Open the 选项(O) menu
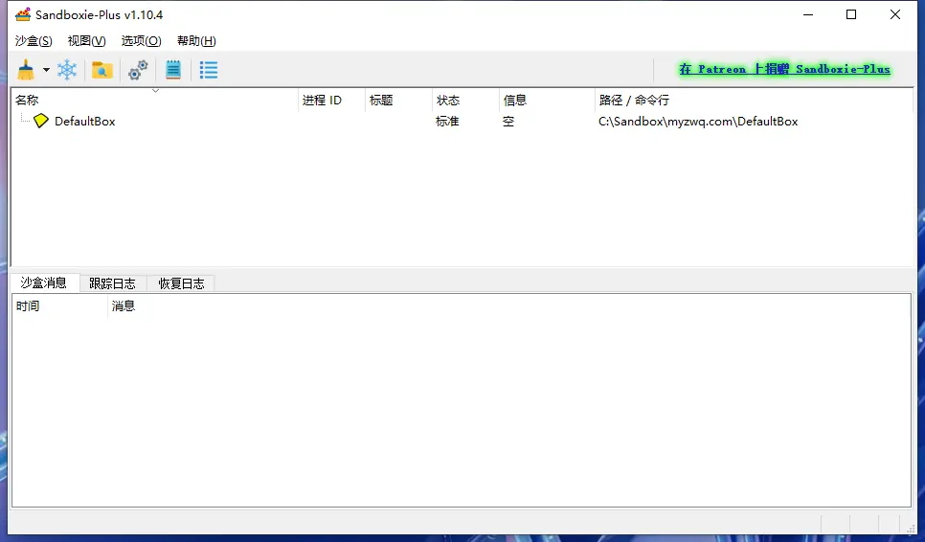Viewport: 925px width, 542px height. coord(141,41)
